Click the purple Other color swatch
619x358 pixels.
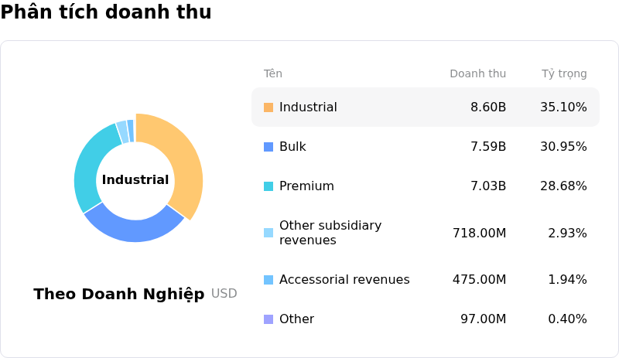pyautogui.click(x=268, y=319)
